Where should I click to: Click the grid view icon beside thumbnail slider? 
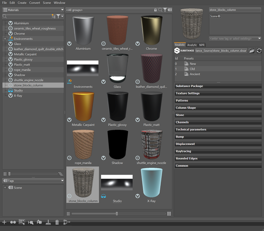tap(169, 214)
